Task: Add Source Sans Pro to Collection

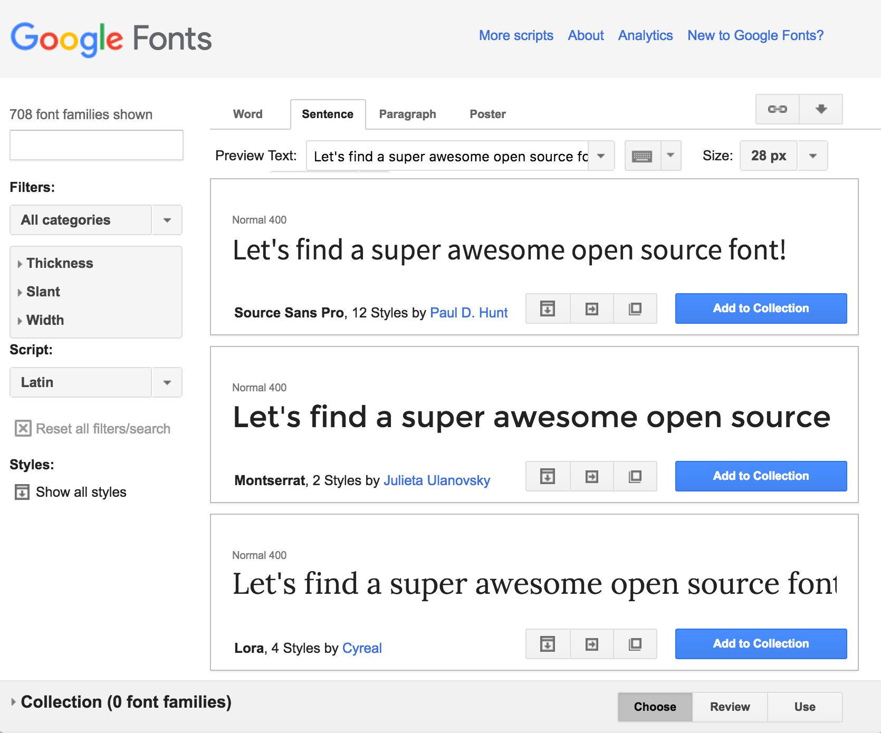Action: [x=761, y=308]
